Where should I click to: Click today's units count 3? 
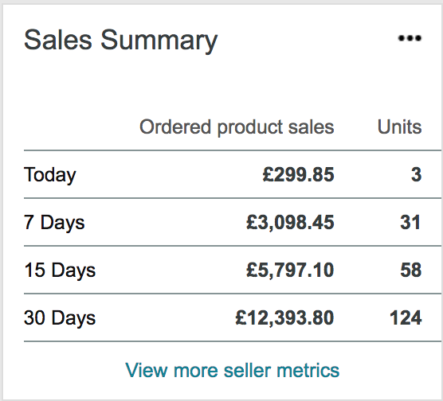point(416,174)
